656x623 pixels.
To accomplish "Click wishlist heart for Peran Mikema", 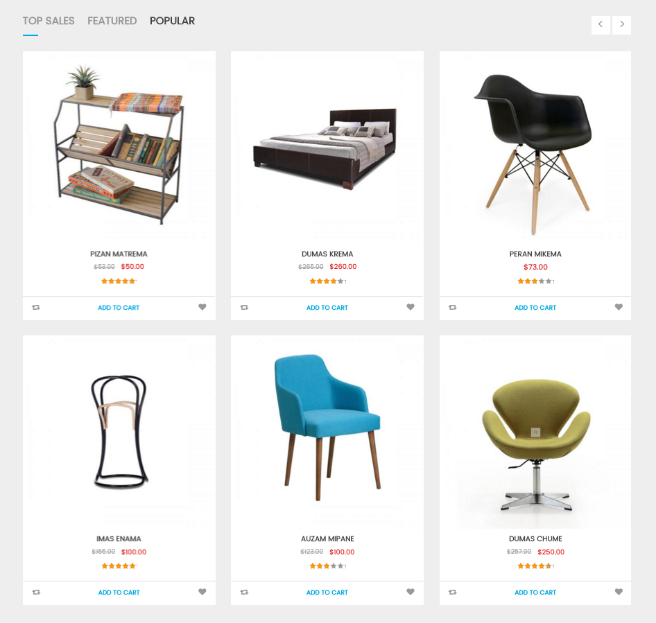I will click(619, 307).
